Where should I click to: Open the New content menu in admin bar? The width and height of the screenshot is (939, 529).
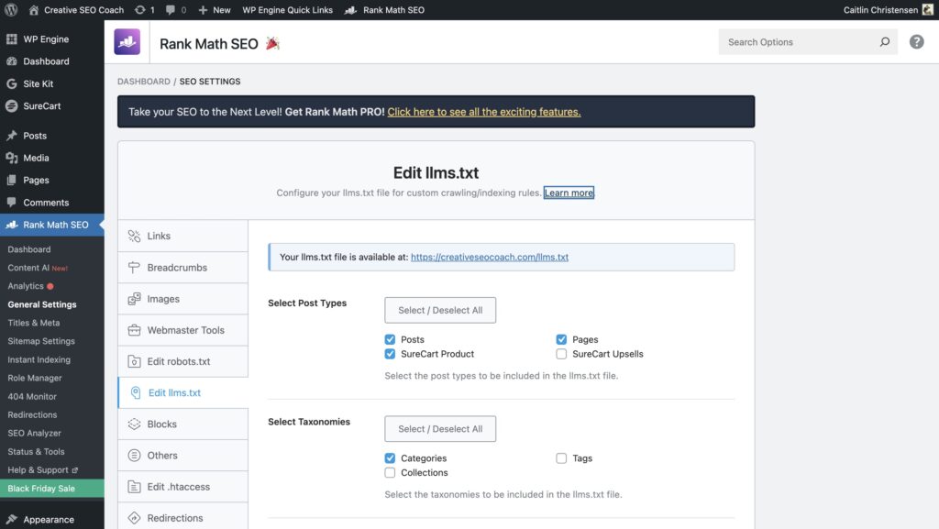215,10
